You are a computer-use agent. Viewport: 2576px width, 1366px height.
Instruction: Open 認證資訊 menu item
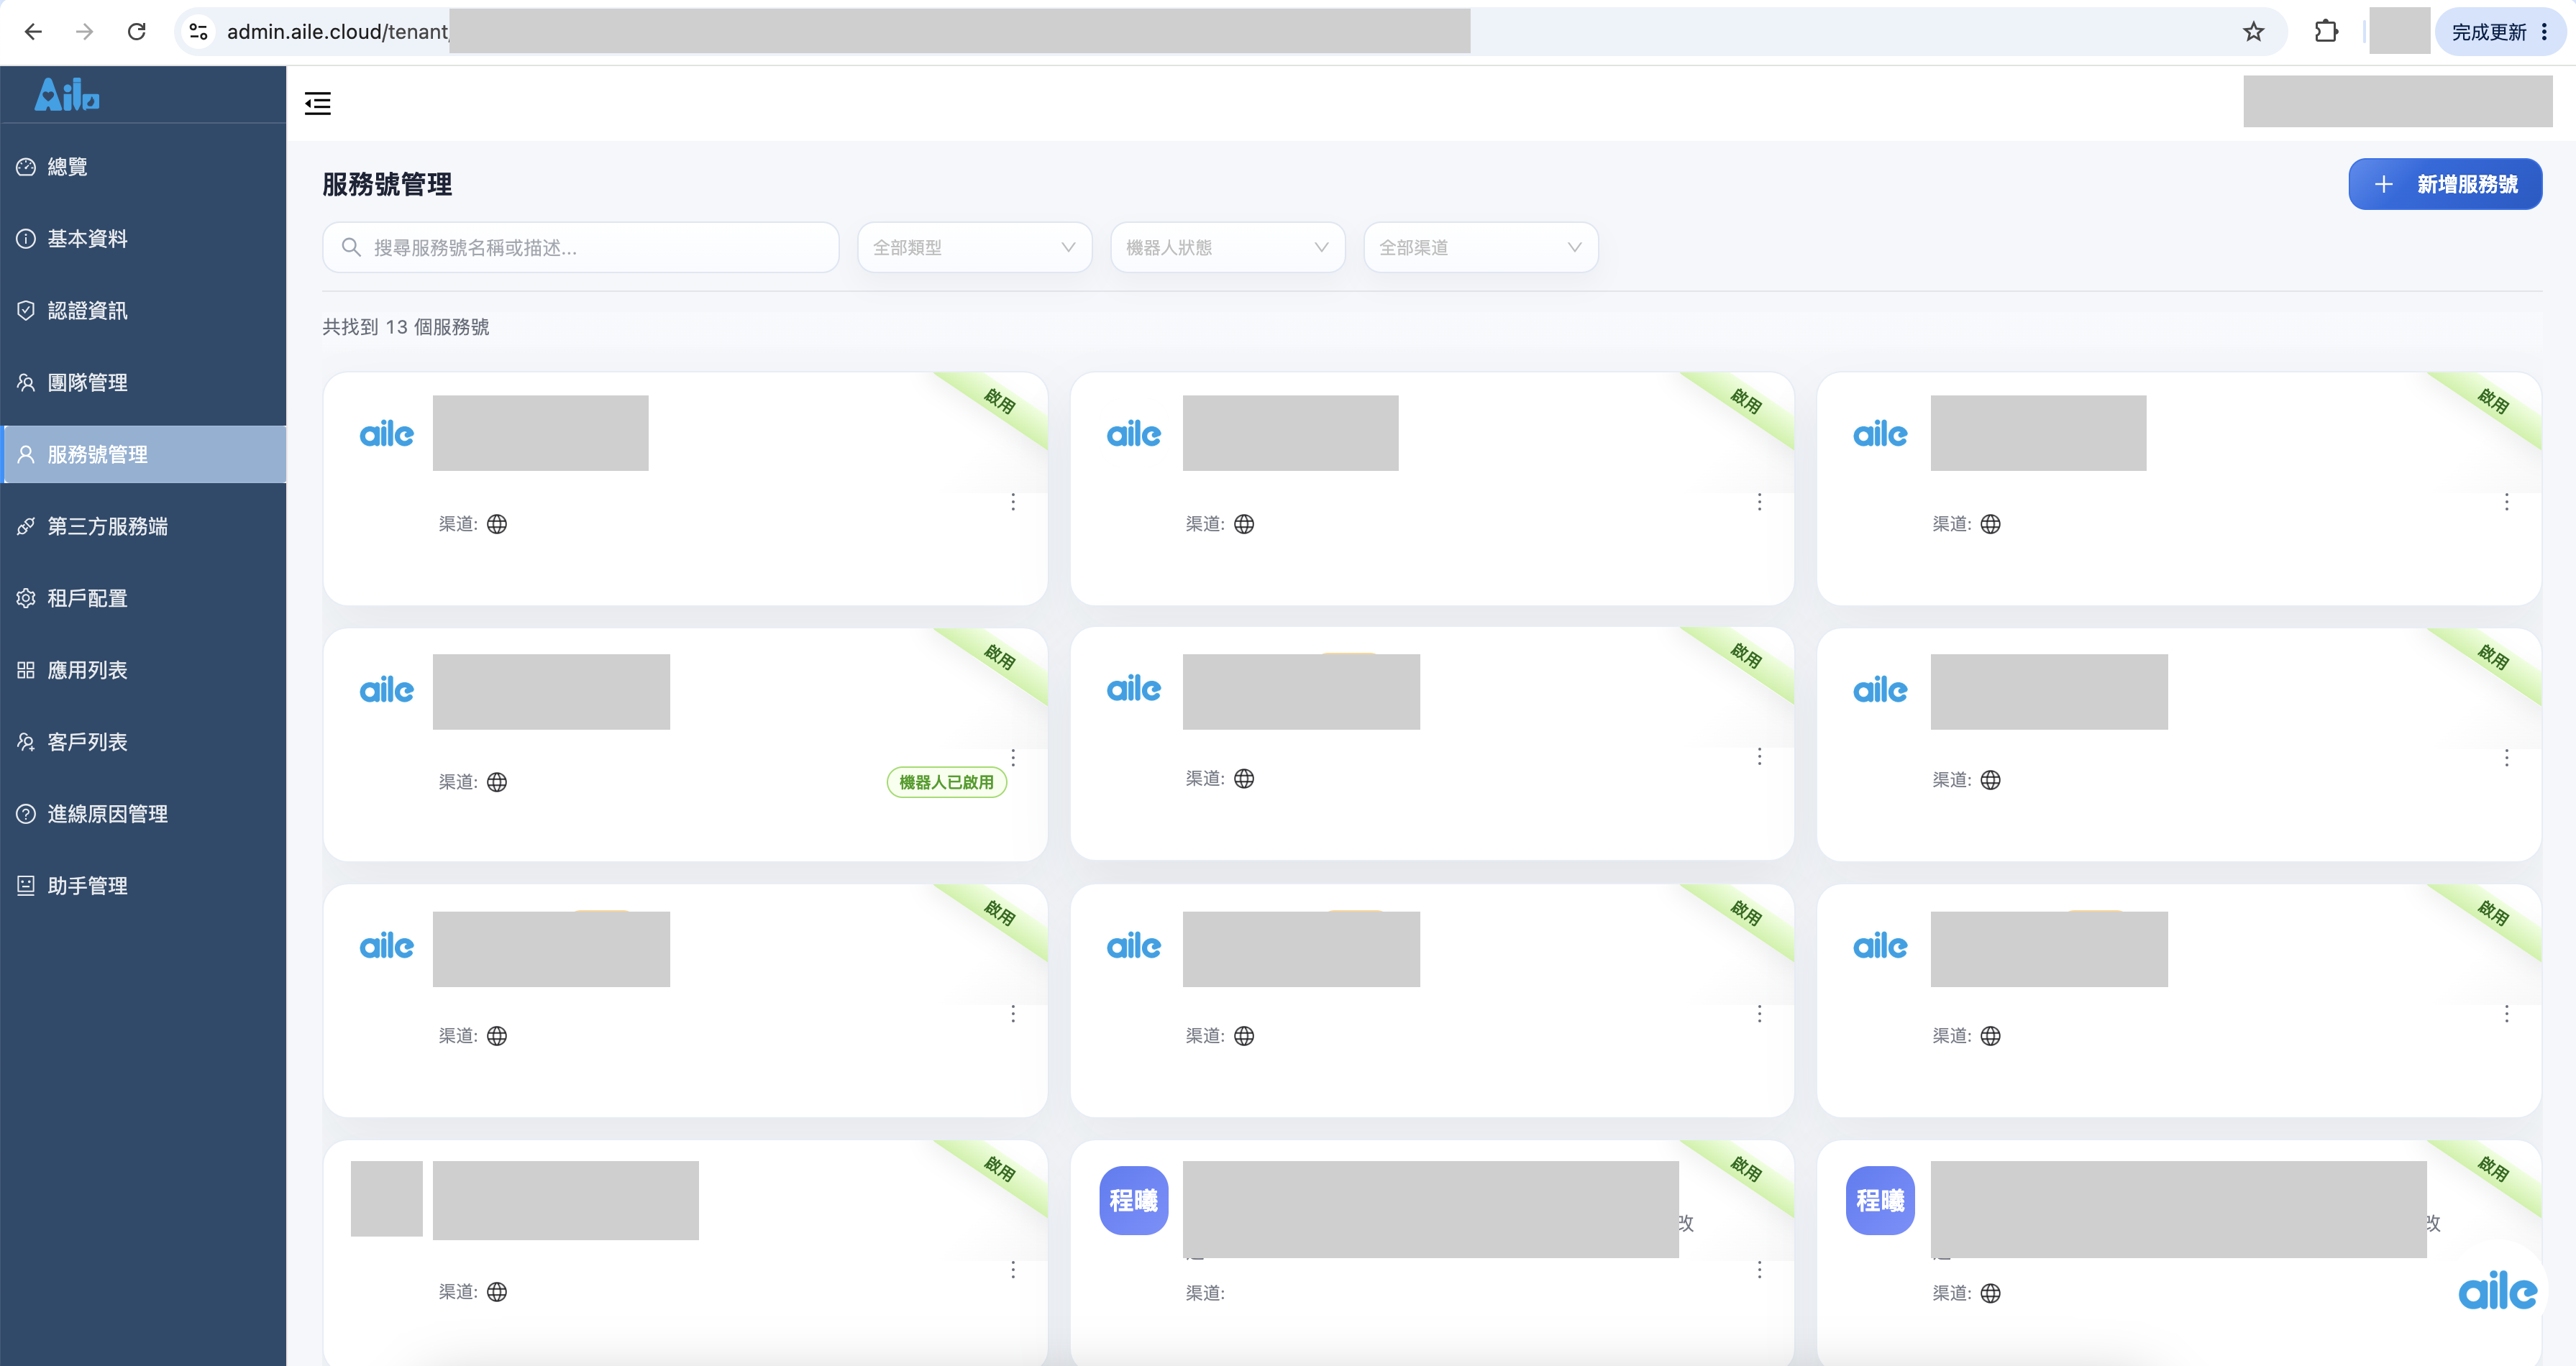click(x=144, y=311)
